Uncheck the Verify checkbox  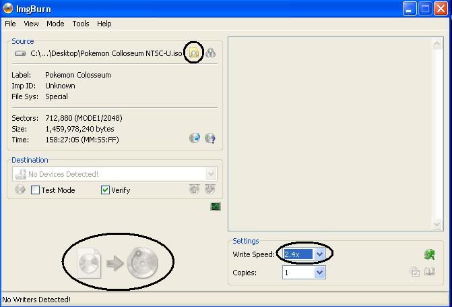click(x=105, y=190)
